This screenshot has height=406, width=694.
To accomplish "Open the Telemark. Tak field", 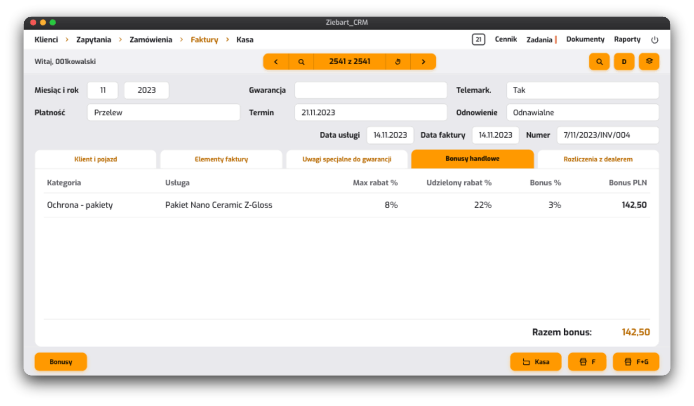I will pyautogui.click(x=583, y=90).
